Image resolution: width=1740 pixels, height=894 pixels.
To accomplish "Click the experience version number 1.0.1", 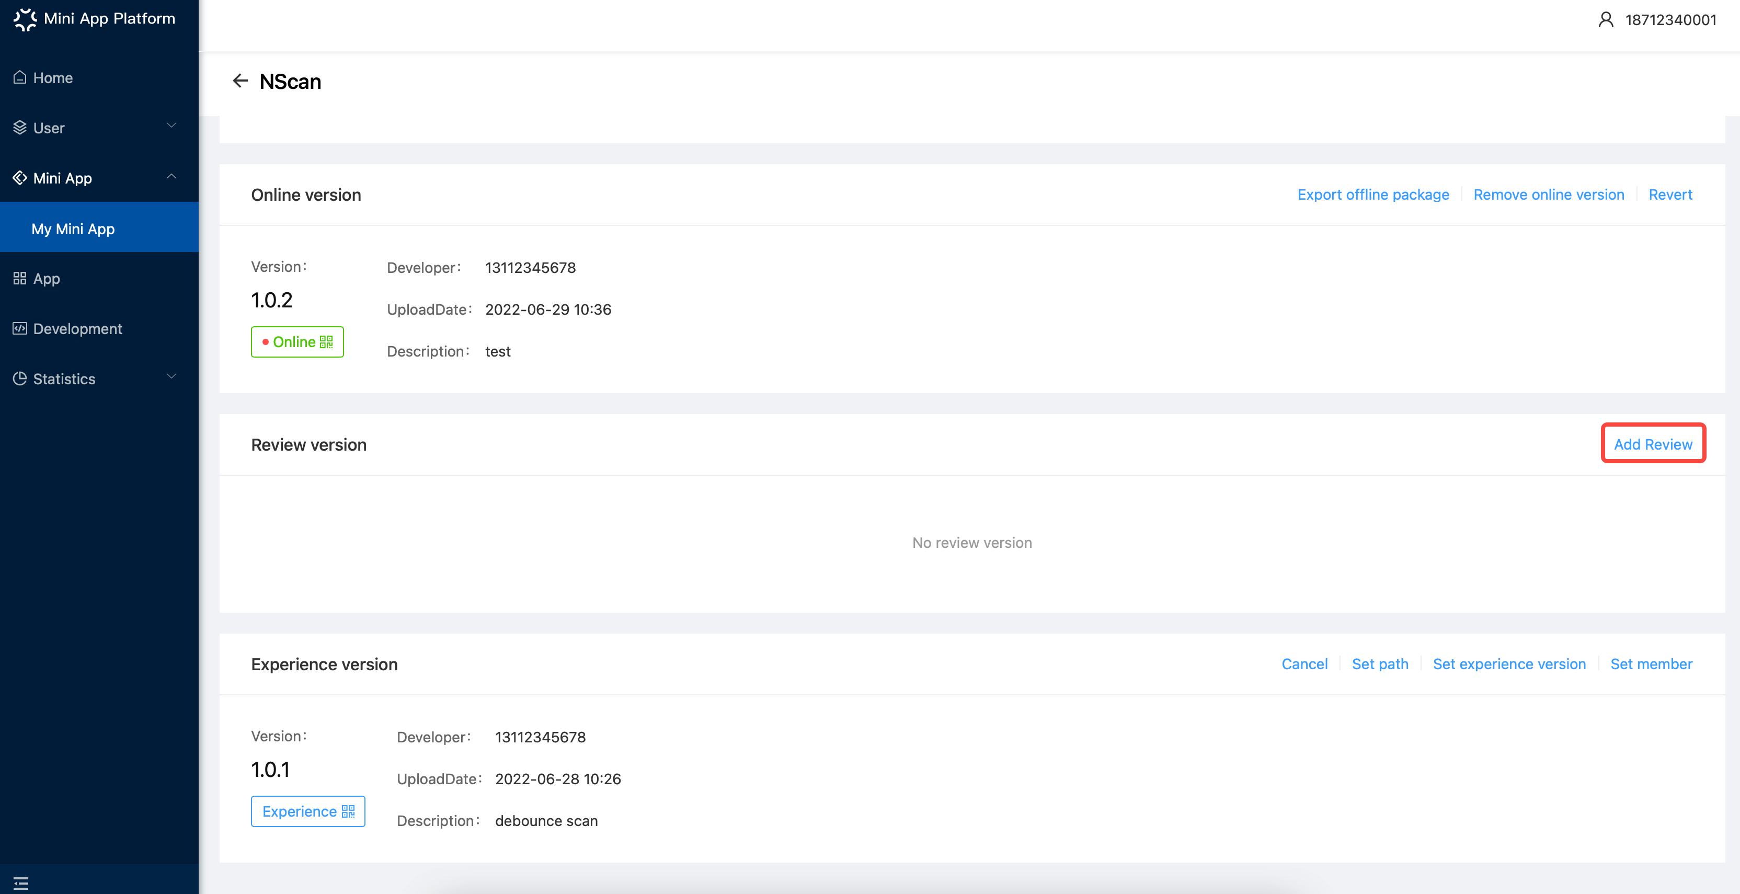I will [x=270, y=770].
